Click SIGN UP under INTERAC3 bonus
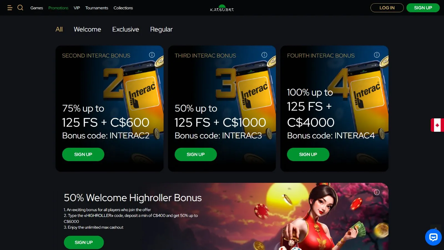This screenshot has height=250, width=444. click(x=196, y=154)
